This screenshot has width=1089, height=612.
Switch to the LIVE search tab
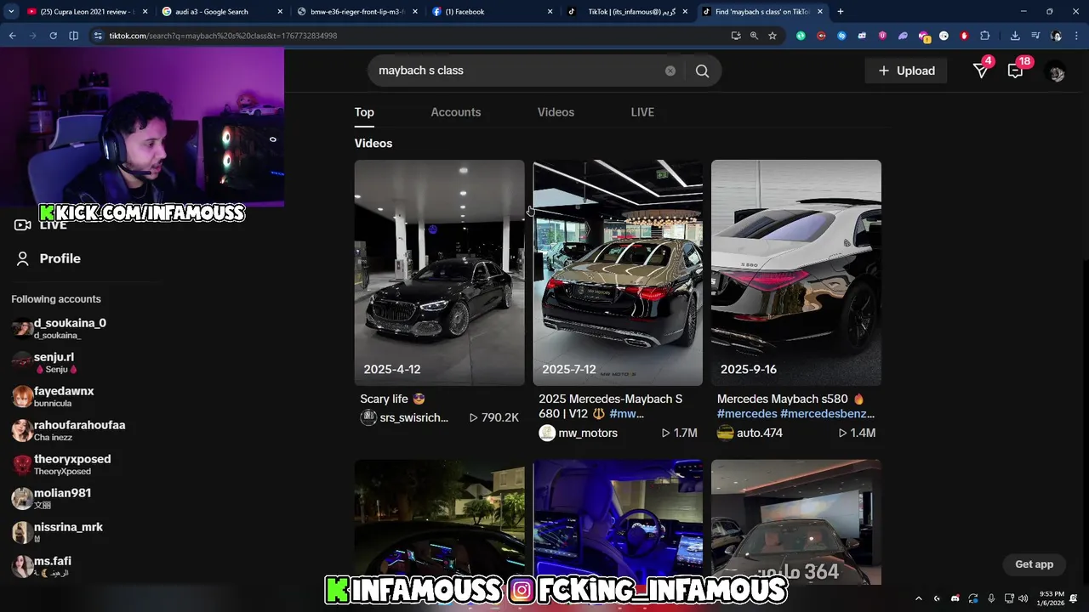click(x=642, y=112)
